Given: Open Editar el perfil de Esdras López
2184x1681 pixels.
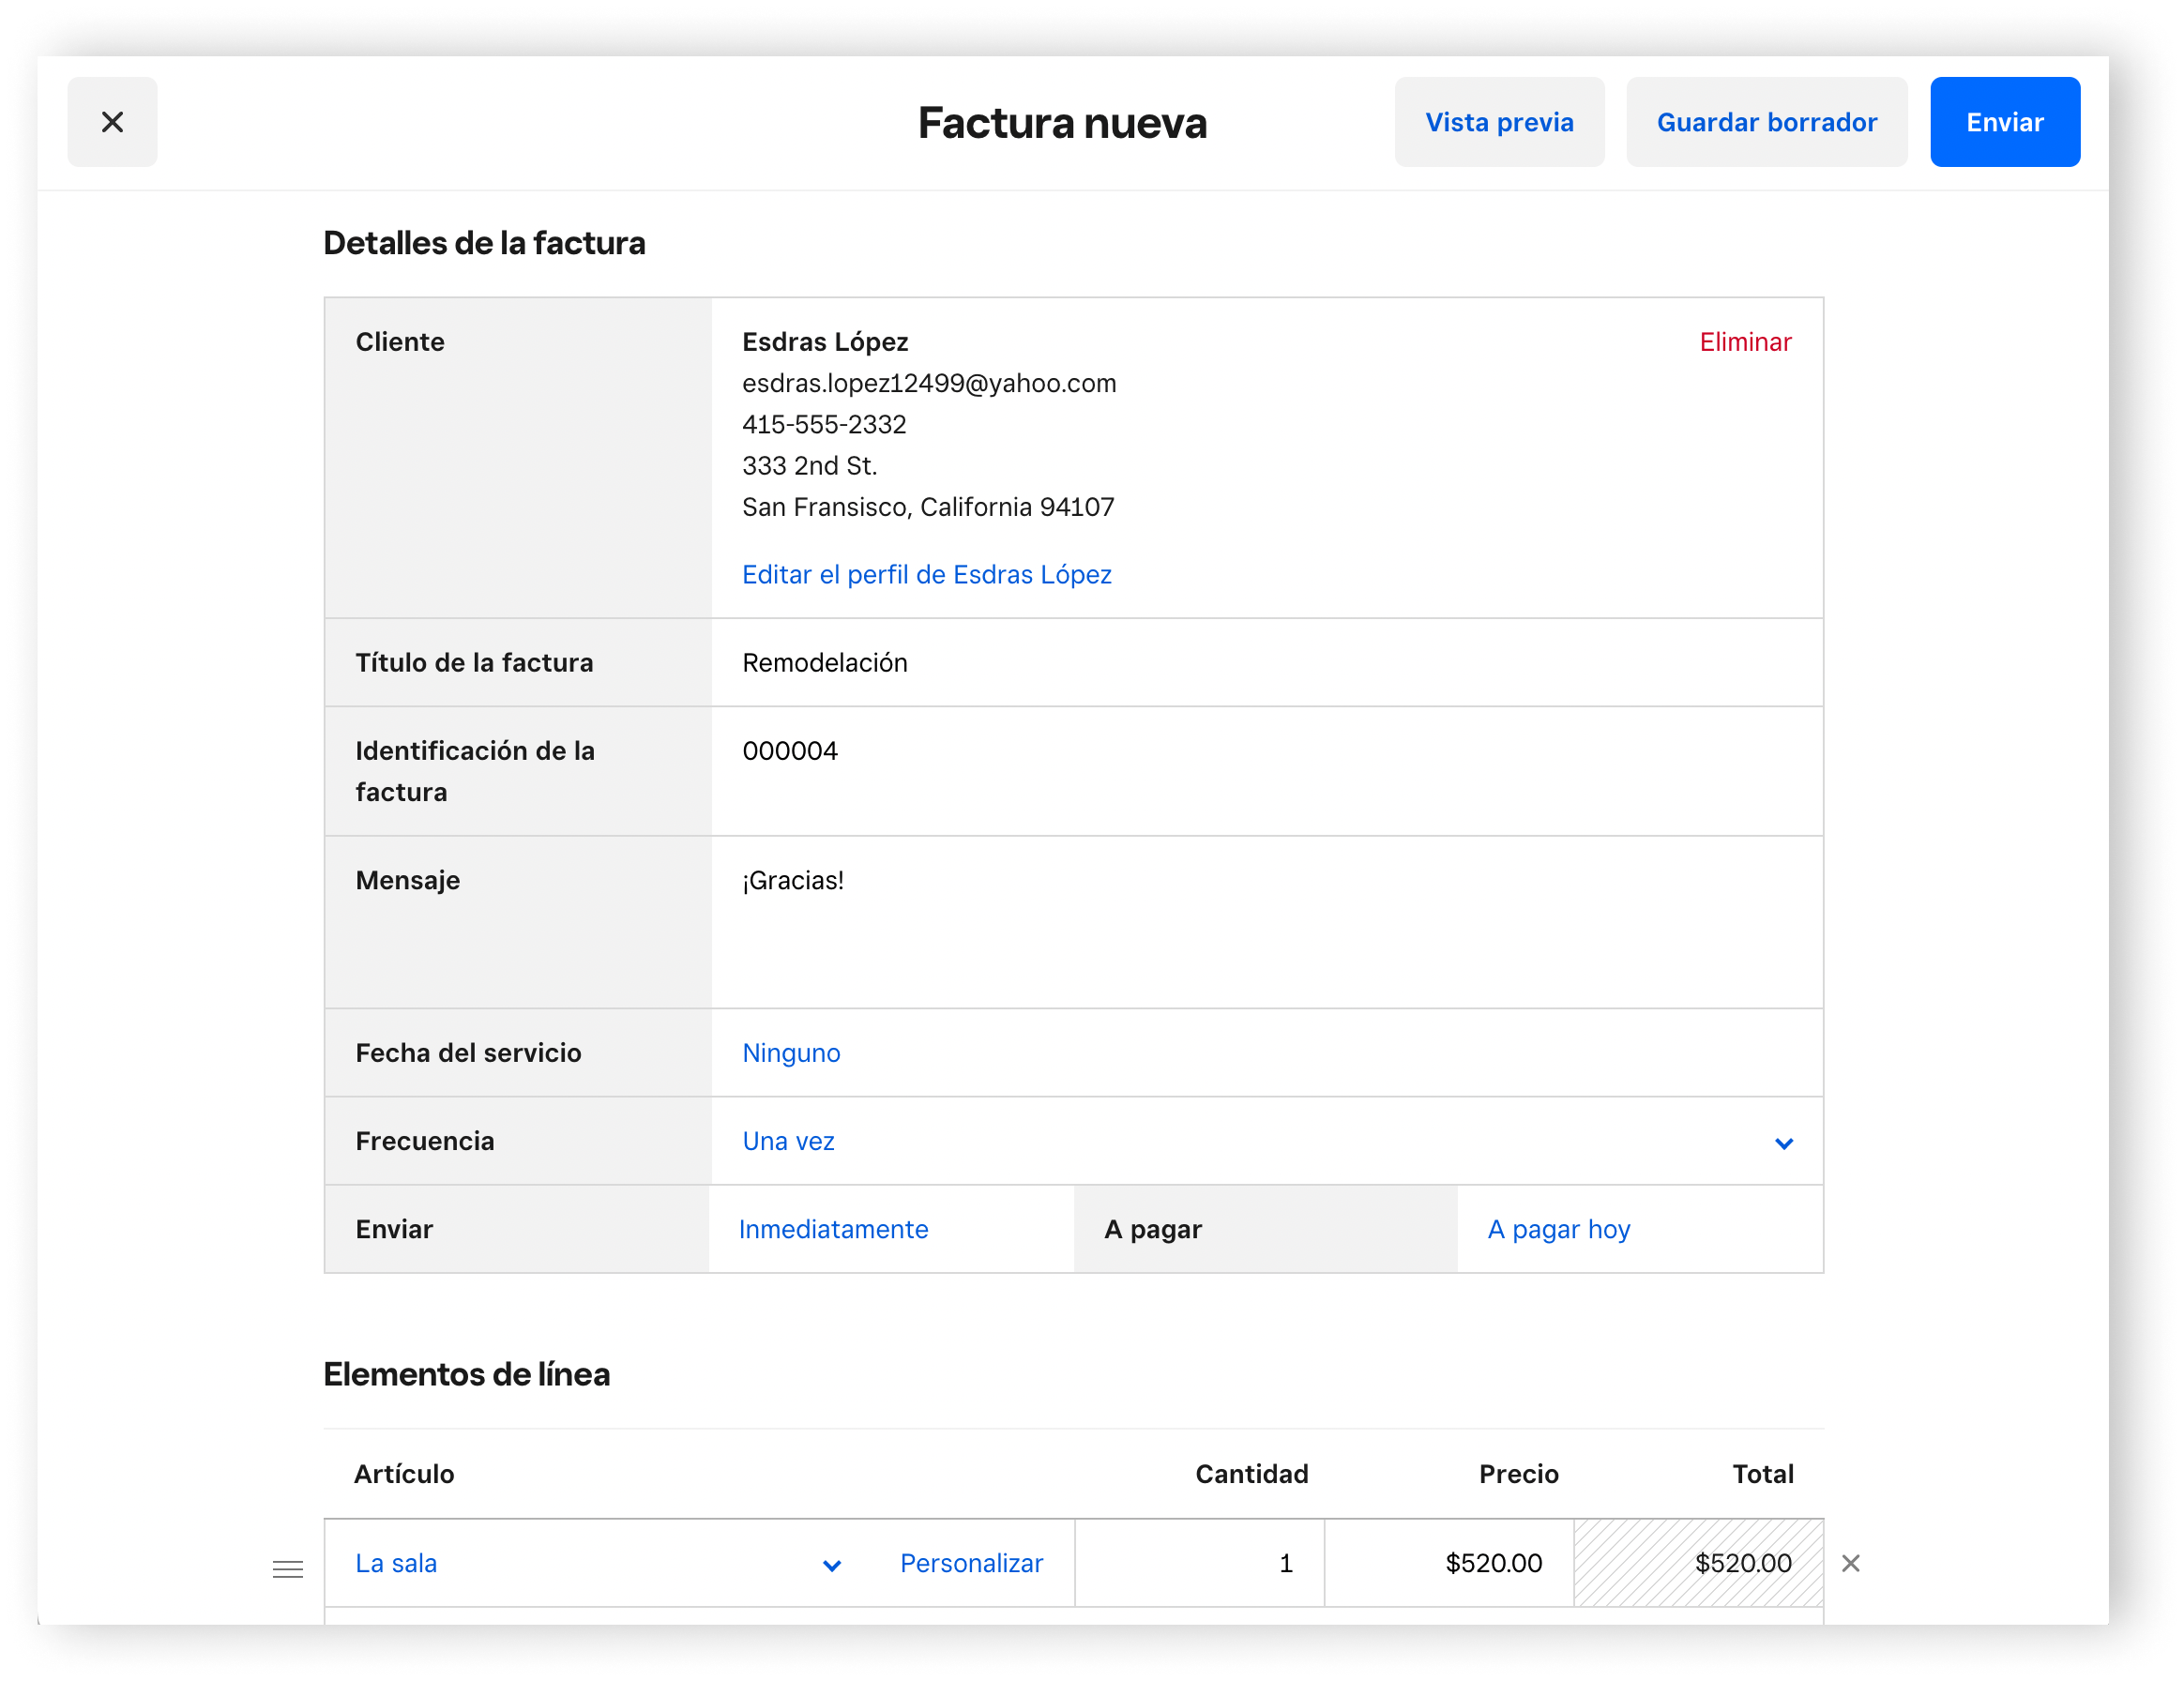Looking at the screenshot, I should [926, 574].
